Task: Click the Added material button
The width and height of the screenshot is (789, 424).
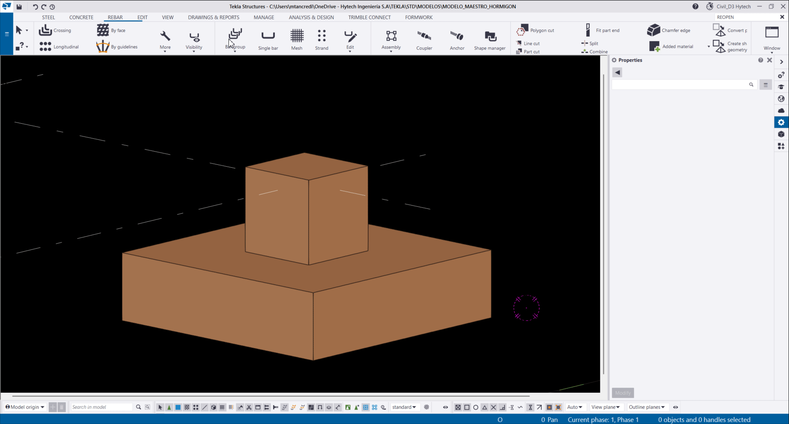Action: (x=672, y=46)
